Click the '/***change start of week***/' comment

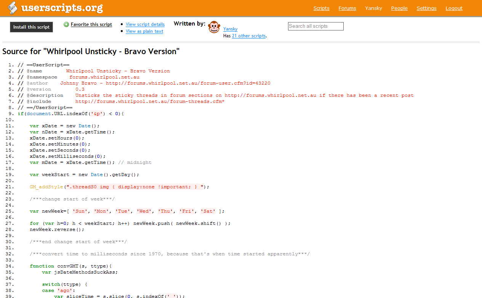(x=72, y=199)
